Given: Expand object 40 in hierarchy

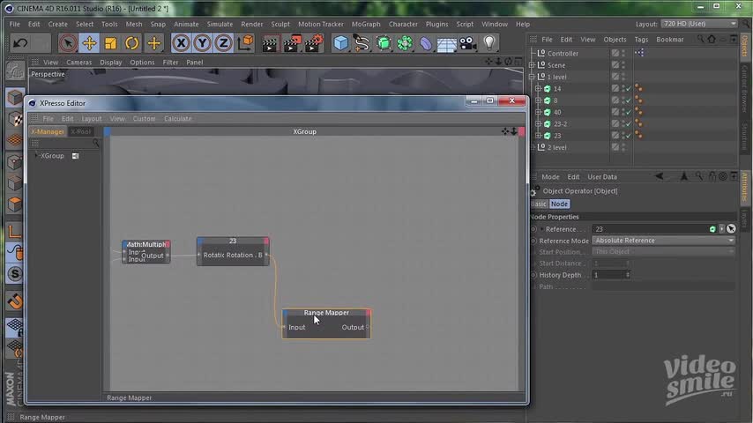Looking at the screenshot, I should pos(539,112).
